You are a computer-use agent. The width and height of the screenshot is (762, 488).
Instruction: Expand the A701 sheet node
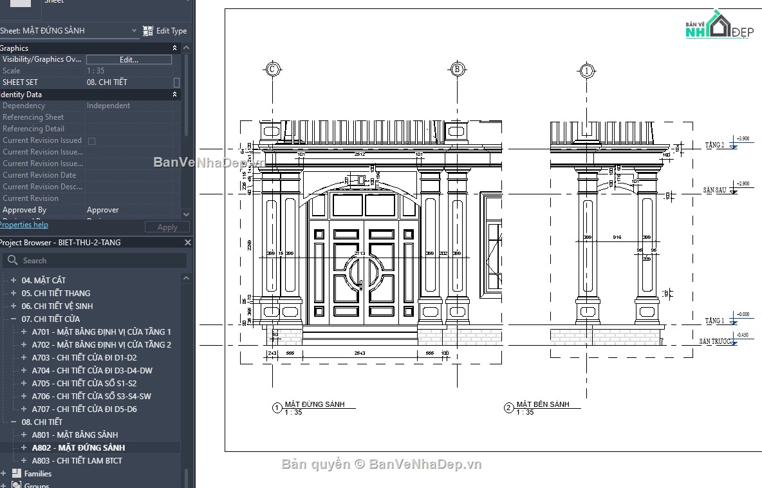23,332
